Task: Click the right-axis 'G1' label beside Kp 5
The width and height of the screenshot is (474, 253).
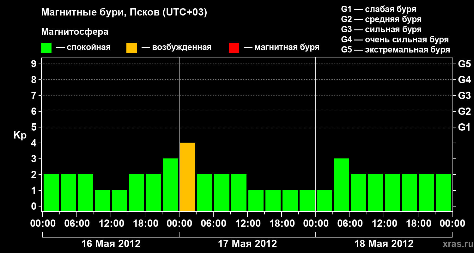Action: point(465,127)
